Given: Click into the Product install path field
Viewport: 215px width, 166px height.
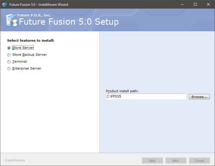Looking at the screenshot, I should click(x=146, y=96).
